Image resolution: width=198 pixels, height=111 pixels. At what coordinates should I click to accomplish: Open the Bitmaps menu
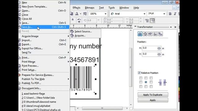pos(89,8)
